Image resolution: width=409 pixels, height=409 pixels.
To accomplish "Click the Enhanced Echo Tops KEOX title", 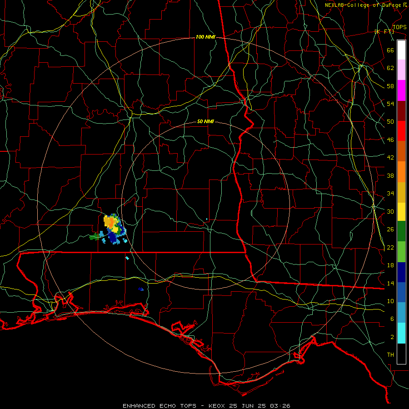I will (x=206, y=406).
